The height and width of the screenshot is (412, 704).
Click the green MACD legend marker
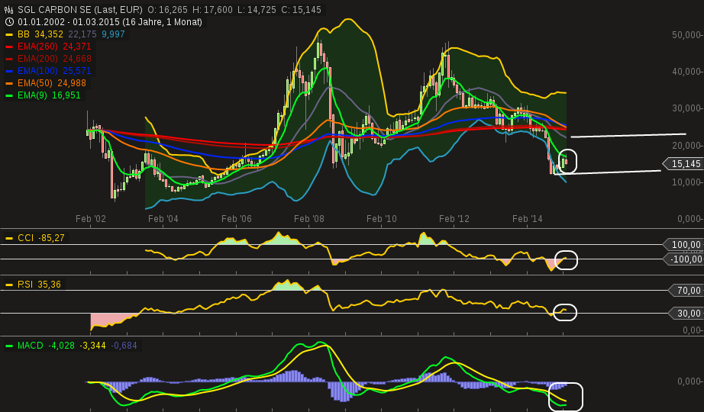coord(9,346)
